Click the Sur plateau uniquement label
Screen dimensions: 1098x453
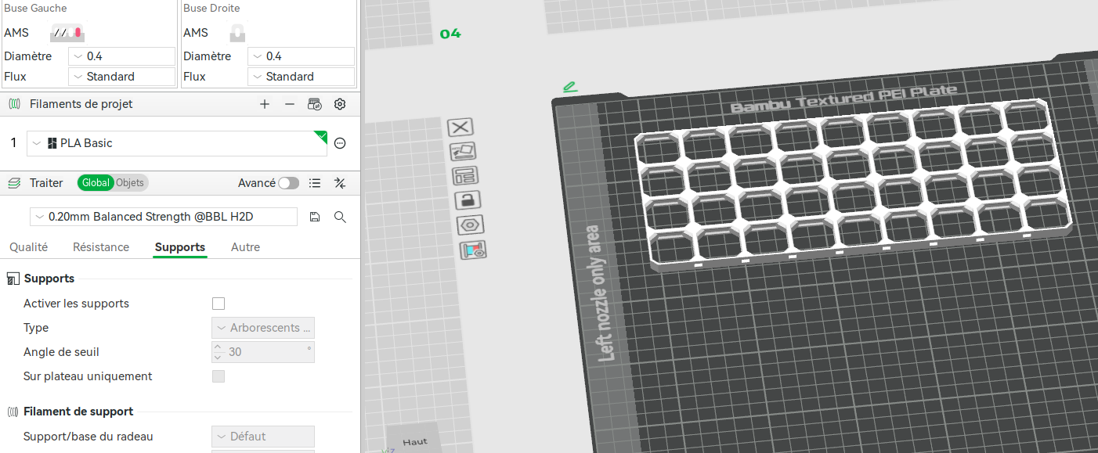pos(88,376)
